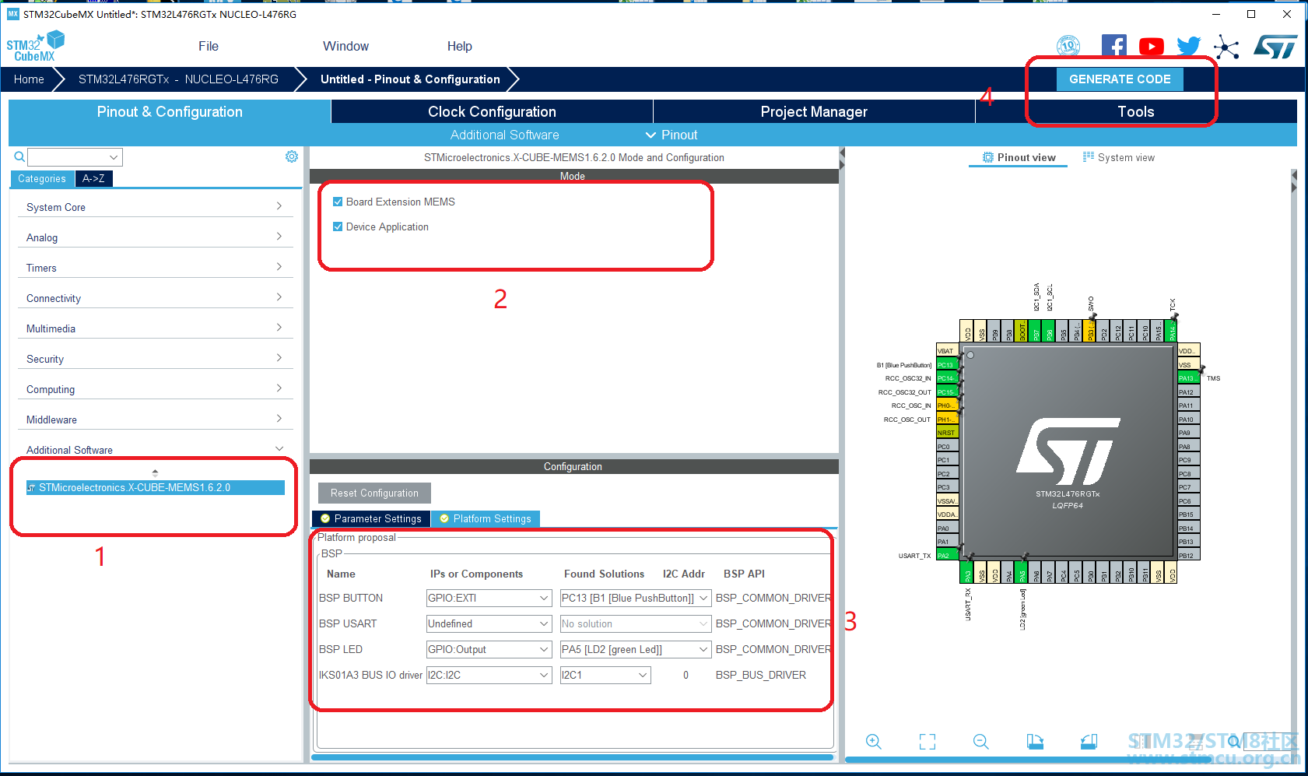Open the Parameter Settings tab

(370, 518)
